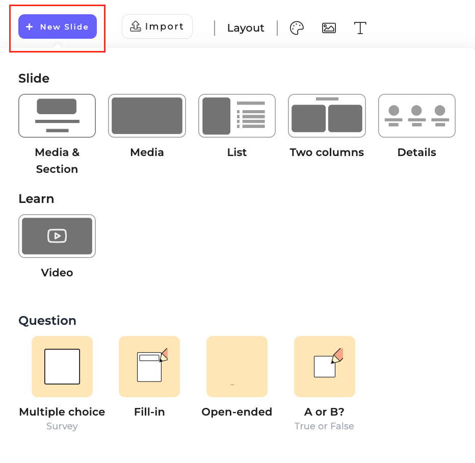
Task: Select the Details slide layout
Action: [x=417, y=116]
